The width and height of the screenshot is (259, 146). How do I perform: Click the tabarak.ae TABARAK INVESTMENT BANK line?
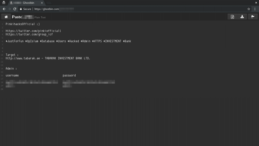48,58
